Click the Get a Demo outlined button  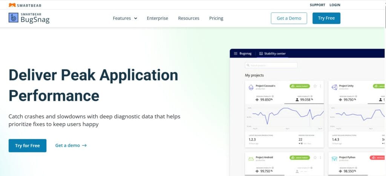click(289, 18)
